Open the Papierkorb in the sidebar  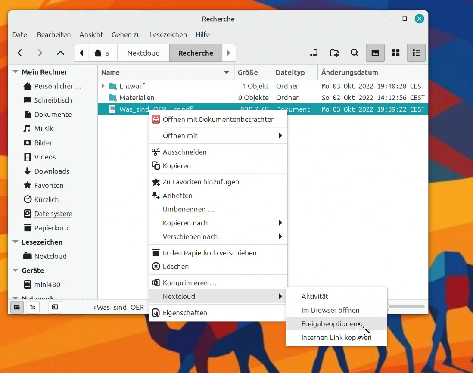pyautogui.click(x=51, y=228)
